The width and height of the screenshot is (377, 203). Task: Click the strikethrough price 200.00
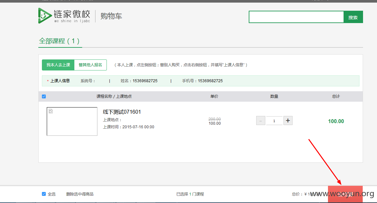(x=214, y=119)
